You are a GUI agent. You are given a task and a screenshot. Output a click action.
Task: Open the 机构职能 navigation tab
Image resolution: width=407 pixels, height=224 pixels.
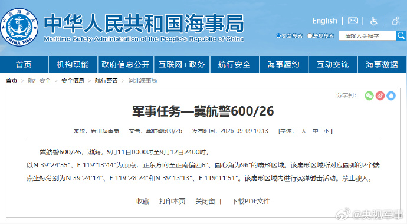pyautogui.click(x=73, y=64)
